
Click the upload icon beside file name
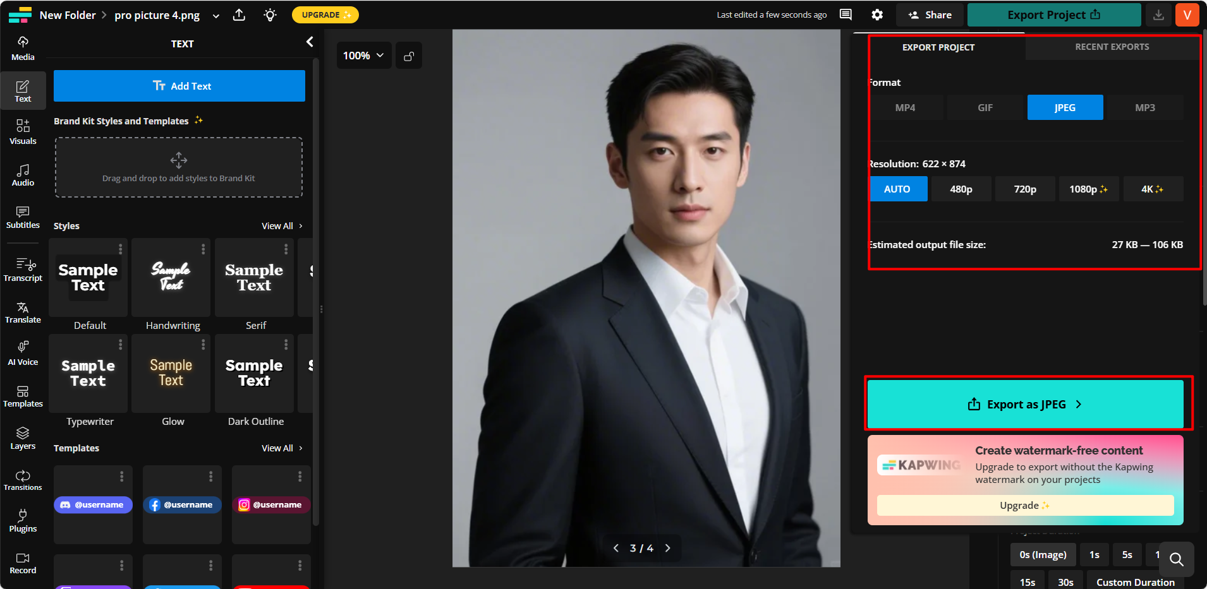[x=239, y=15]
